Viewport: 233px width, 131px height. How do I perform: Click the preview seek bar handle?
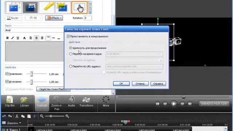coord(183,98)
